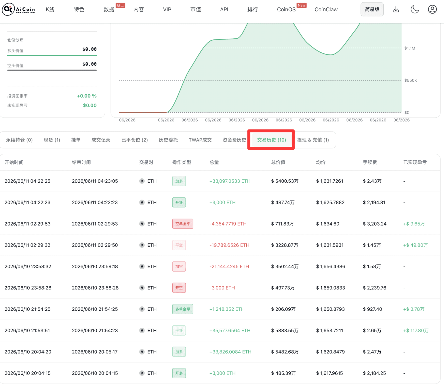Screen dimensions: 444x387
Task: Switch to 提现 & 充值 (1) tab
Action: (313, 140)
